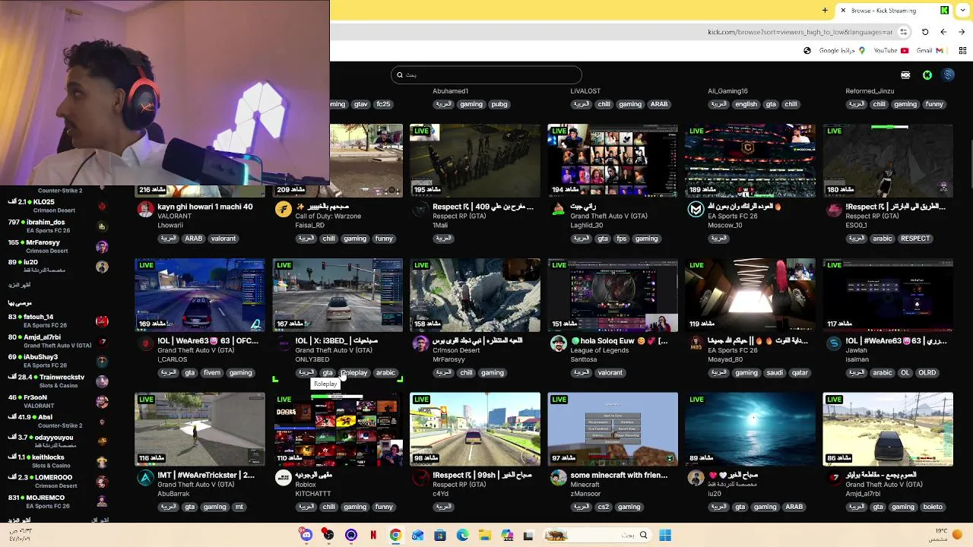Open League of Legends stream thumbnail
The width and height of the screenshot is (973, 547).
click(613, 295)
